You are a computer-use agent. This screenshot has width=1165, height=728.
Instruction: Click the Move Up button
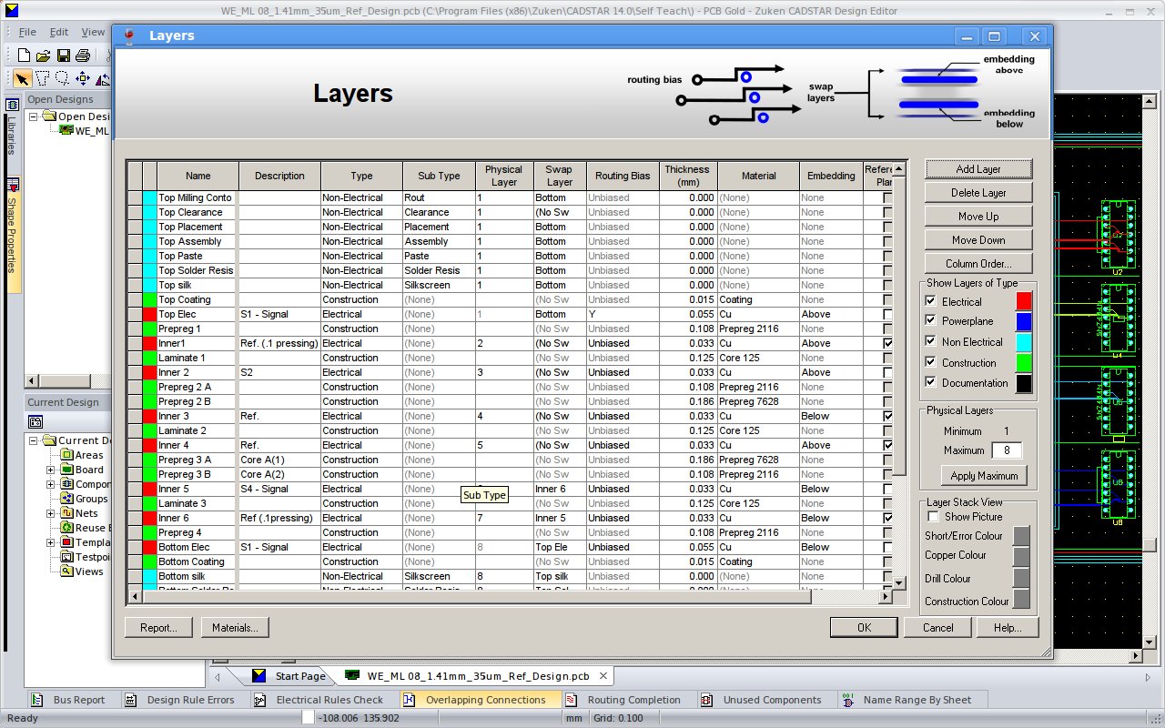tap(978, 217)
